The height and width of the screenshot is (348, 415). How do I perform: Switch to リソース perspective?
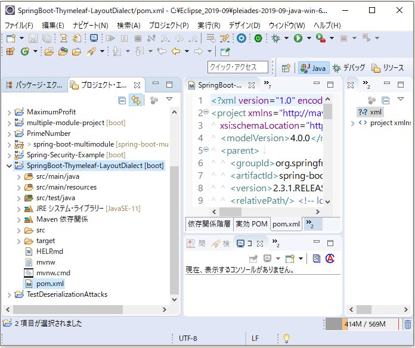click(x=388, y=68)
